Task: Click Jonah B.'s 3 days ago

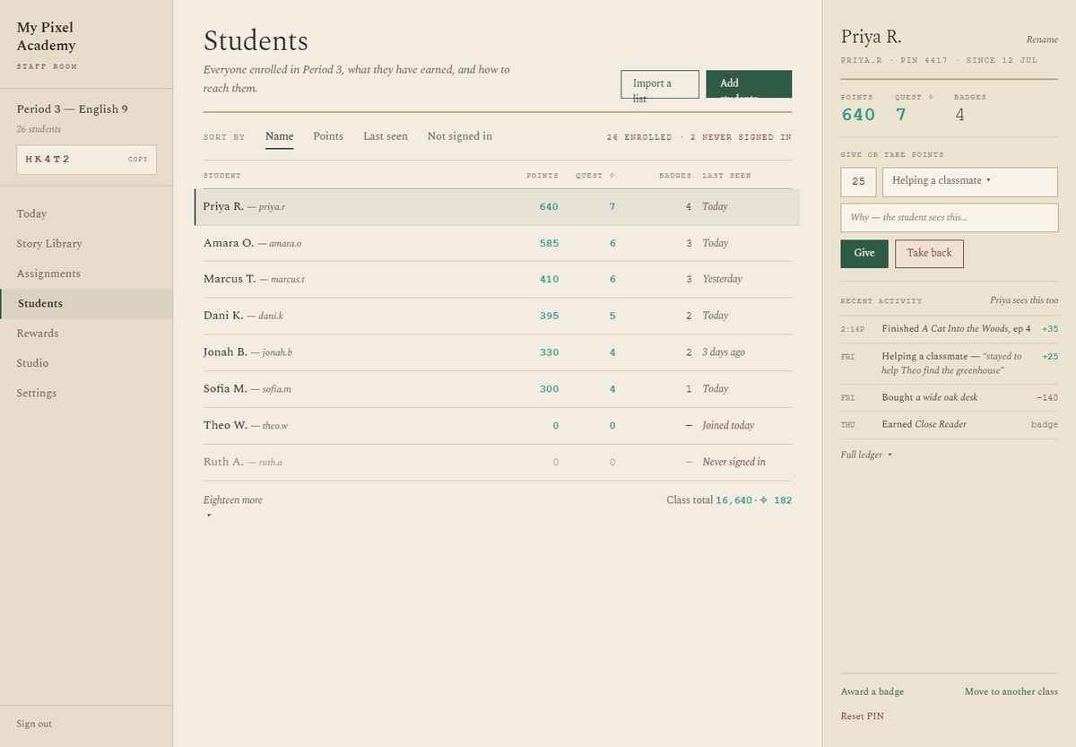Action: click(724, 352)
